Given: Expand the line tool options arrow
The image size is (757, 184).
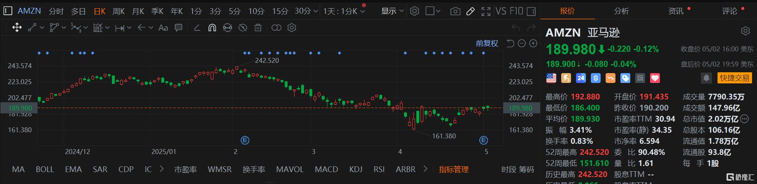Looking at the screenshot, I should (x=41, y=28).
